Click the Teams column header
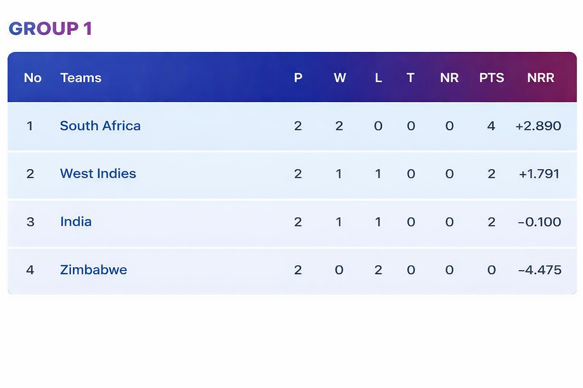This screenshot has height=388, width=583. 80,78
